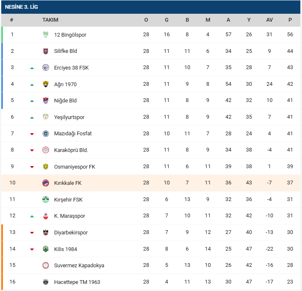Click the Silifke Bld club crest

46,51
